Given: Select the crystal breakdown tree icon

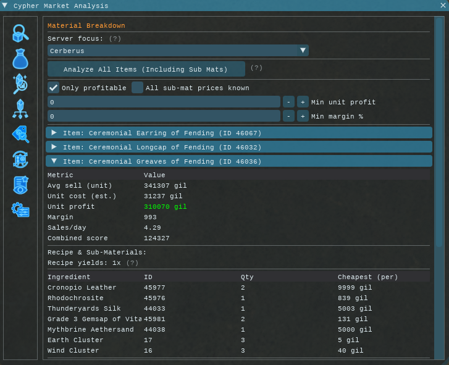Looking at the screenshot, I should click(x=20, y=109).
